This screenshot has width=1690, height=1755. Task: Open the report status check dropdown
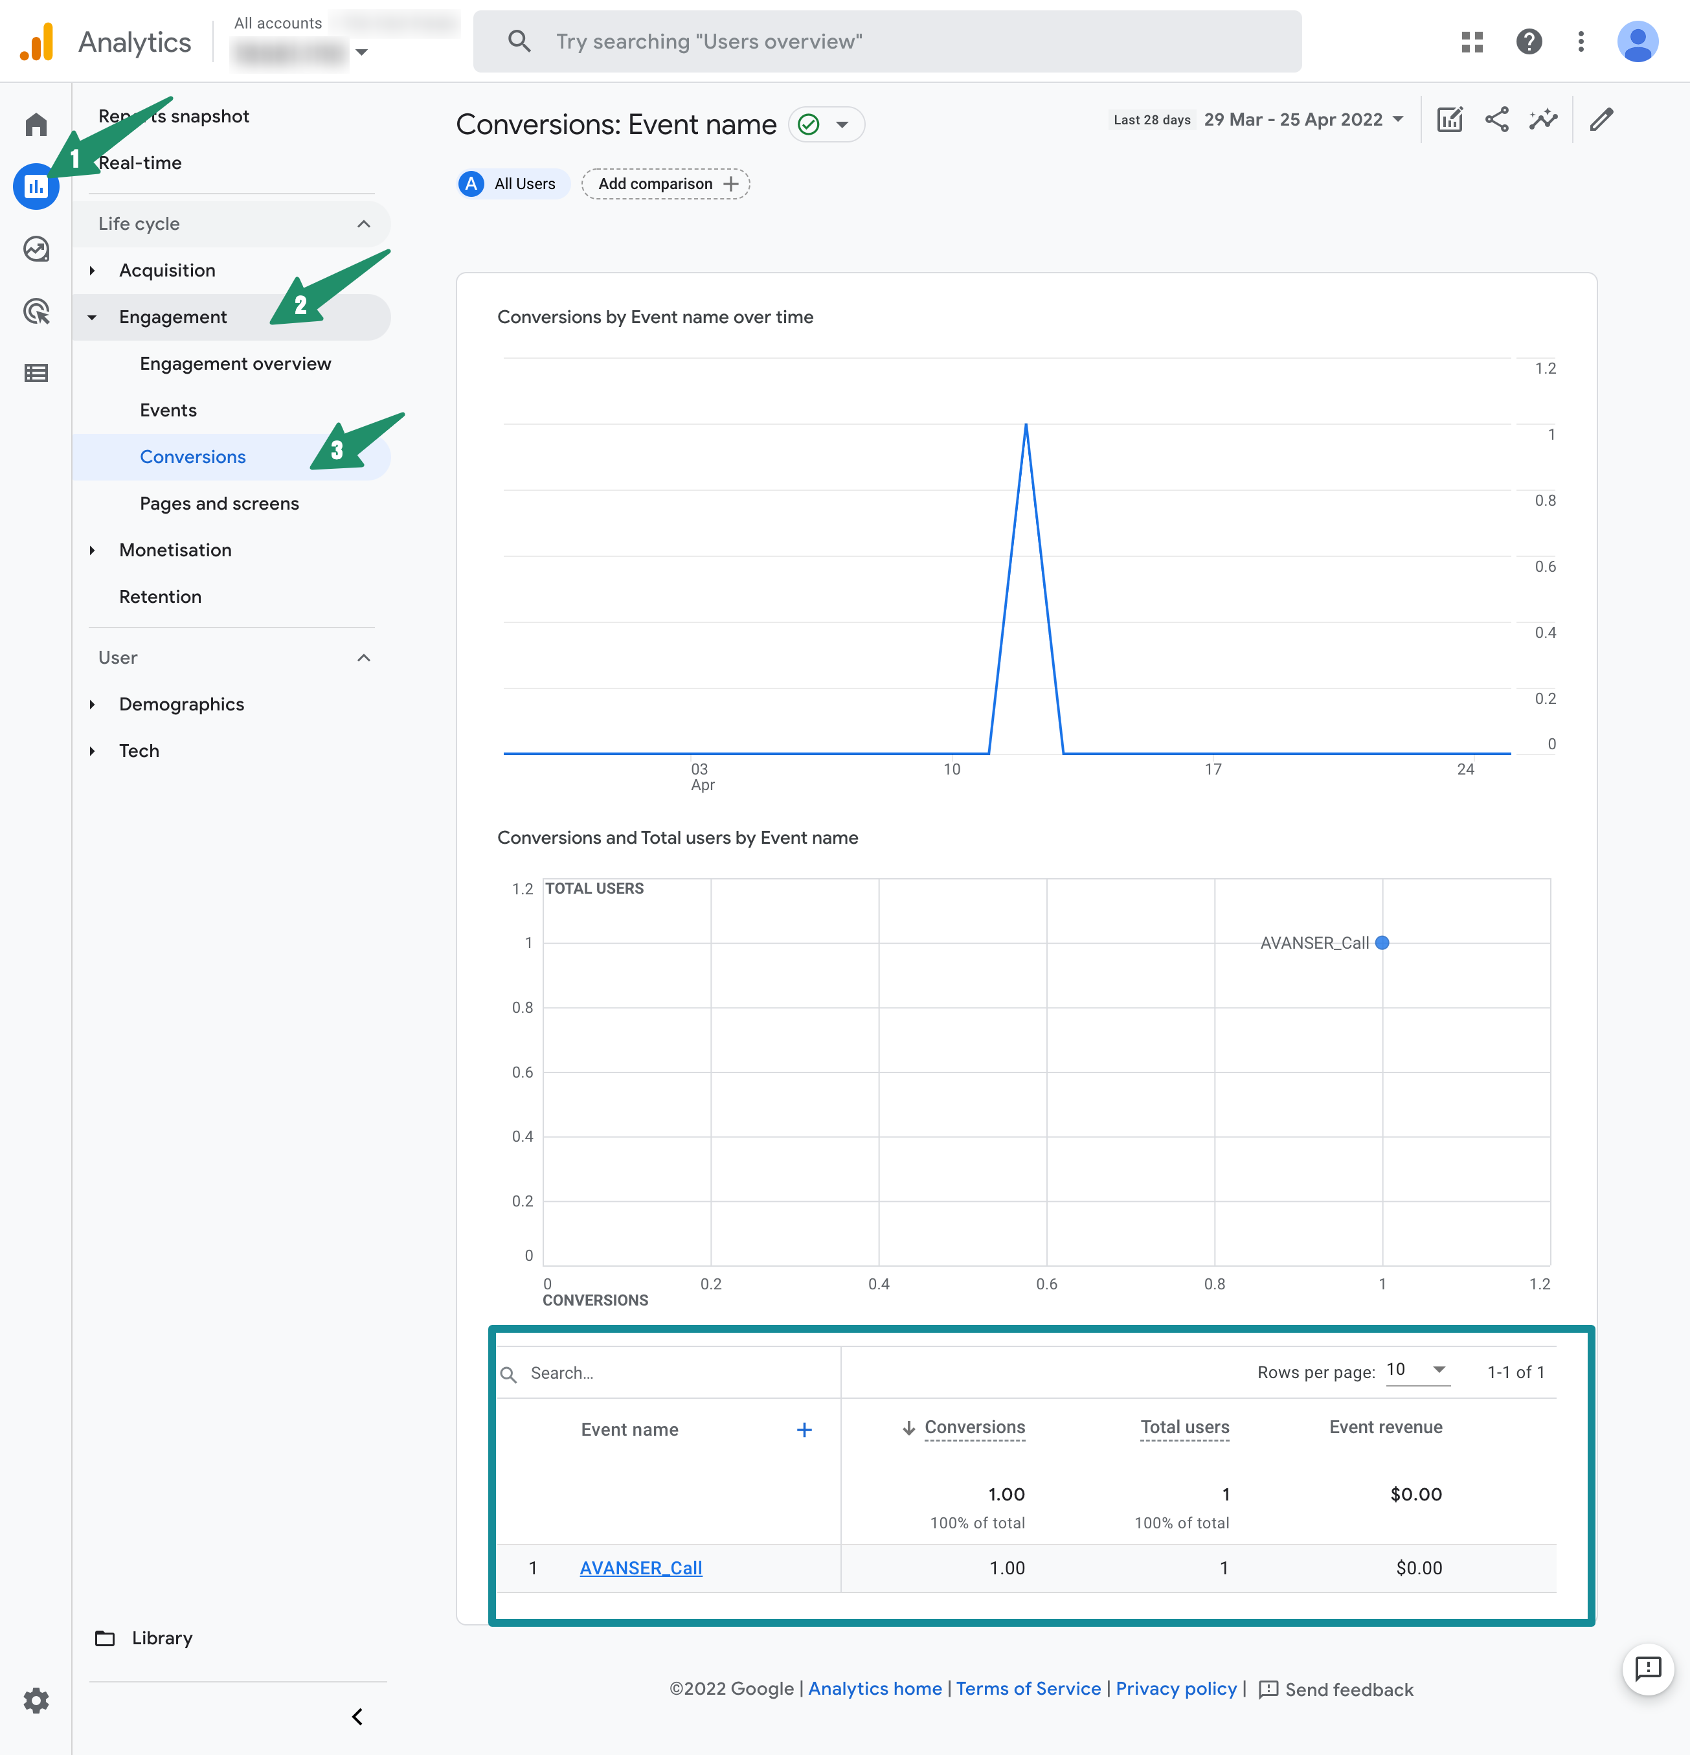click(826, 124)
